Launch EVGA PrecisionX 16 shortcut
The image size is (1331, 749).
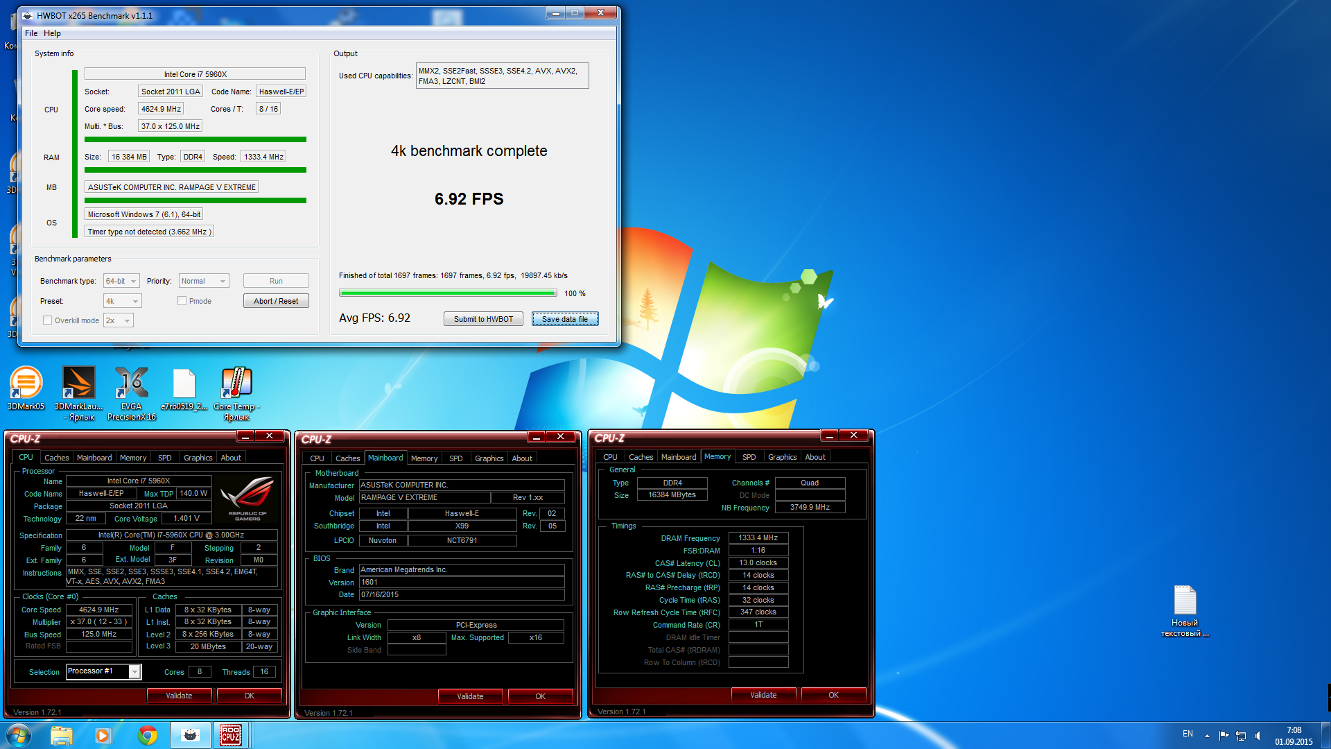pyautogui.click(x=132, y=393)
